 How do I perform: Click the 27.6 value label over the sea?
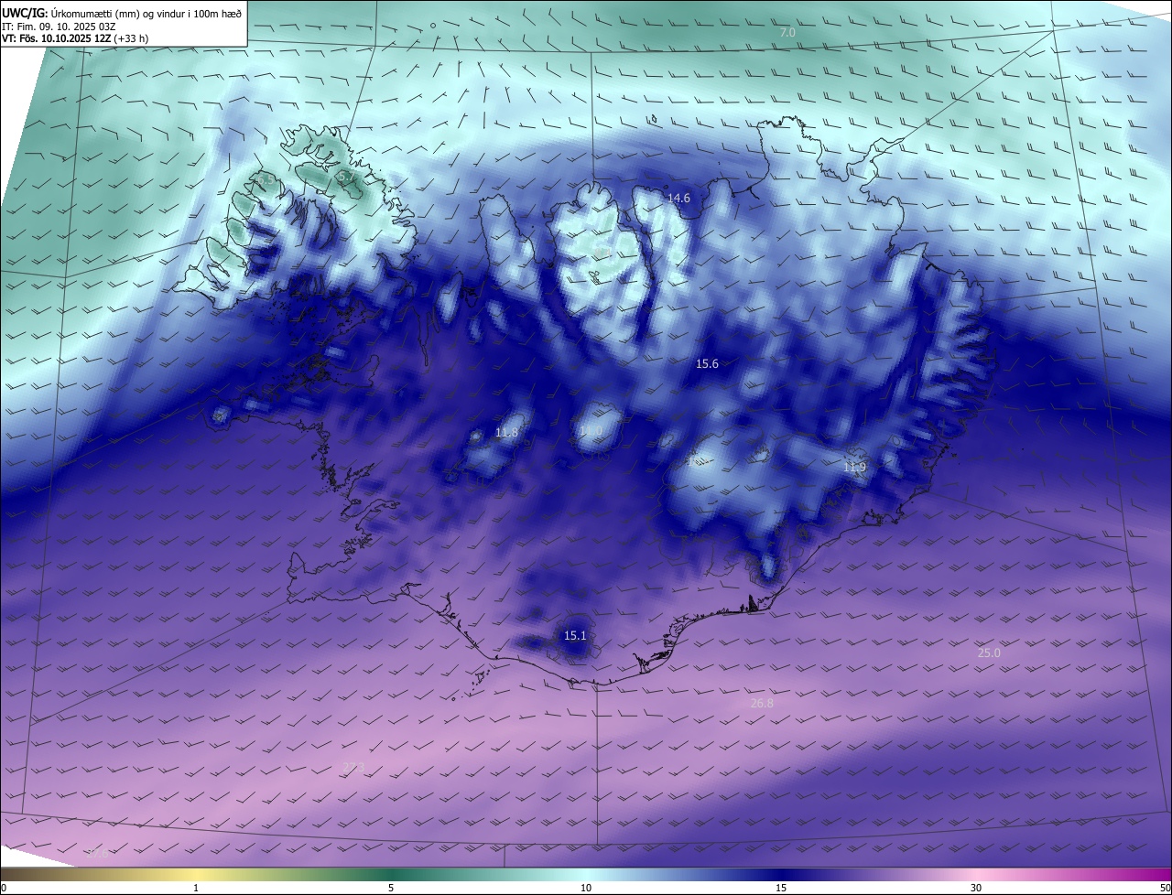(98, 853)
